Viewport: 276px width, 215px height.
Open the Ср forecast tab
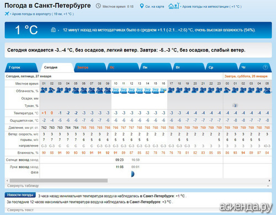point(221,67)
